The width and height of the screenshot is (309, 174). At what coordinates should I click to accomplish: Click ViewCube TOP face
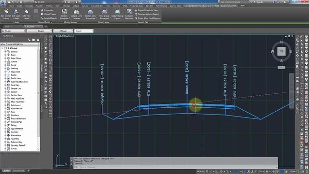(281, 51)
